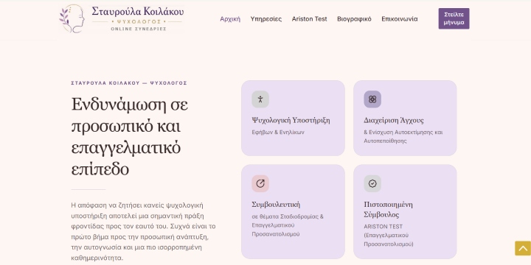This screenshot has height=265, width=531.
Task: Click the person icon in Ψυχολογική Υποστήριξη card
Action: click(x=260, y=99)
